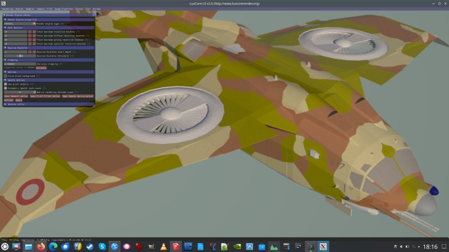
Task: Toggle Automatic OpenCL task count checkbox
Action: point(6,88)
